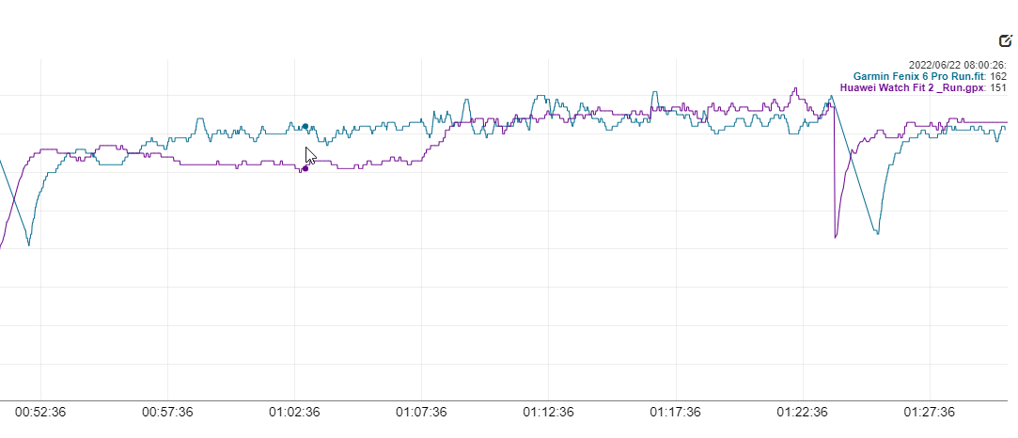Click the Huawei heart rate value 151
This screenshot has height=438, width=1018.
coord(998,87)
